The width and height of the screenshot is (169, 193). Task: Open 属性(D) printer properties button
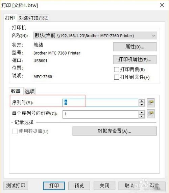point(135,47)
